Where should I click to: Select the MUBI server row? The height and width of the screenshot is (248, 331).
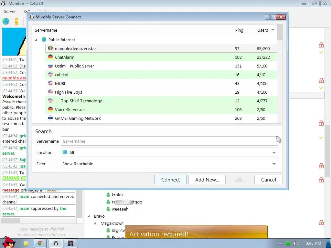tap(161, 83)
